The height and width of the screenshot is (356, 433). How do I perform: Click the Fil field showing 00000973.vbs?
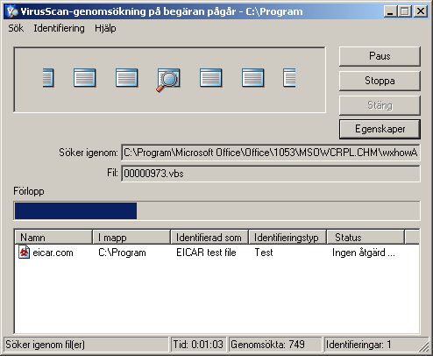(271, 174)
